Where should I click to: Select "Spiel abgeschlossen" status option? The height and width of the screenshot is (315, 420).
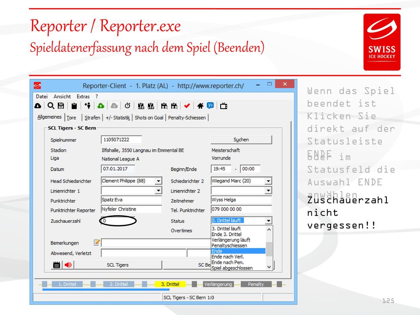(238, 268)
